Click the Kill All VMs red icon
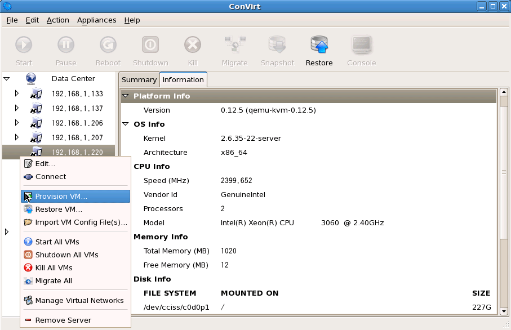This screenshot has height=330, width=511. pos(28,268)
